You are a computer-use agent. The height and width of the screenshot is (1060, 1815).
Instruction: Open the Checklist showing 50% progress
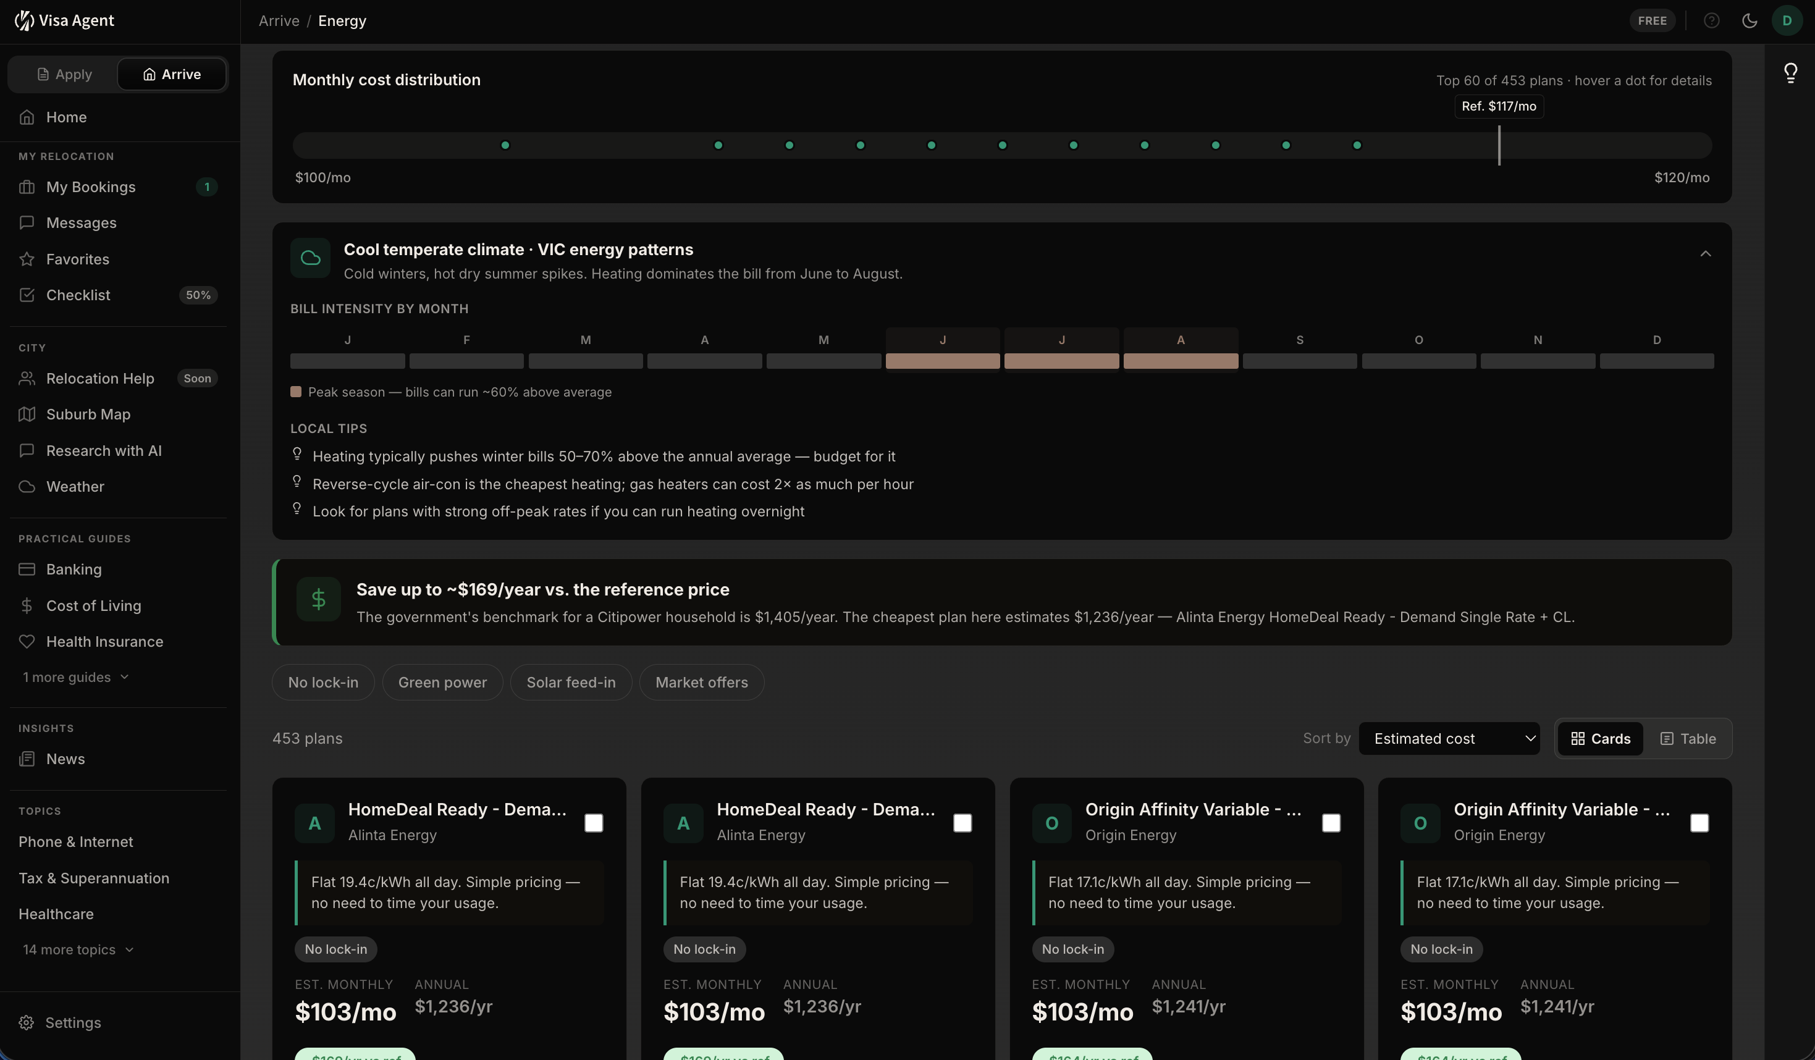point(78,295)
